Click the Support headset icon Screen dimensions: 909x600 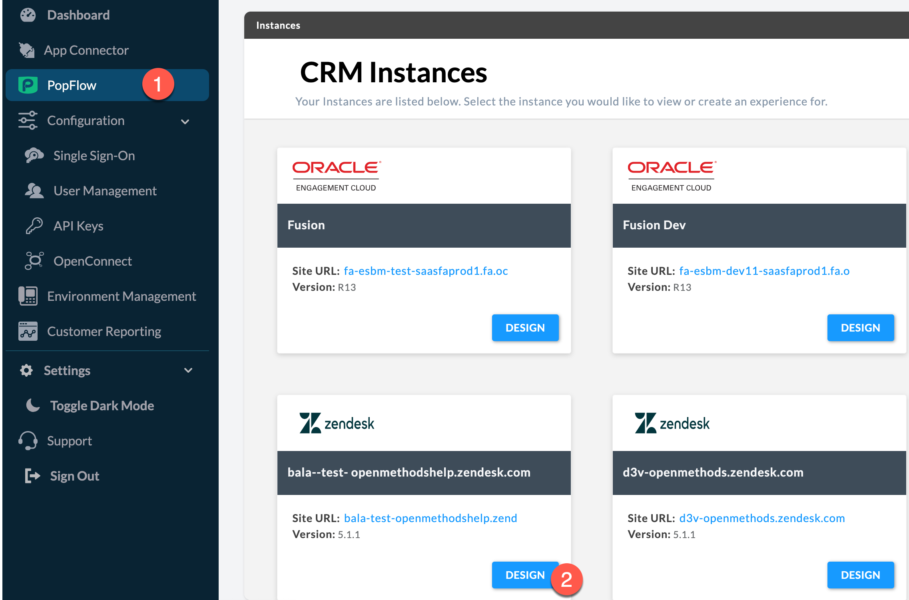point(28,441)
